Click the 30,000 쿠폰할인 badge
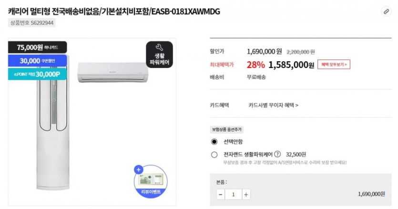 [x=37, y=61]
